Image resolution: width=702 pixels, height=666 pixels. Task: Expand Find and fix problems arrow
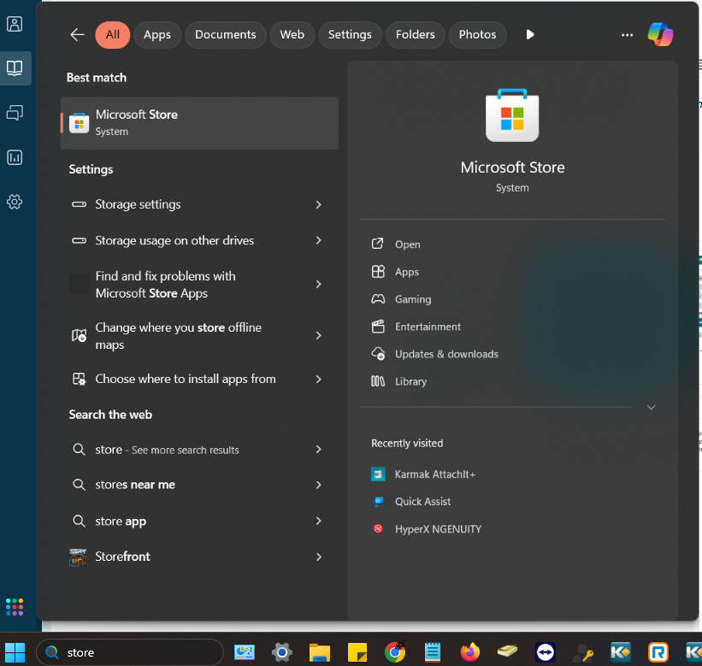(318, 284)
